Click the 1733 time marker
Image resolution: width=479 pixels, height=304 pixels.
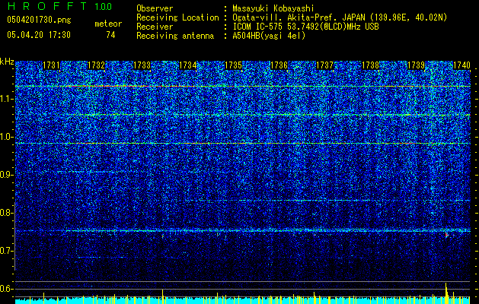142,65
